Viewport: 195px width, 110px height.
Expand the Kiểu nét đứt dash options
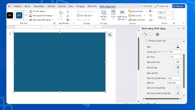(179, 73)
